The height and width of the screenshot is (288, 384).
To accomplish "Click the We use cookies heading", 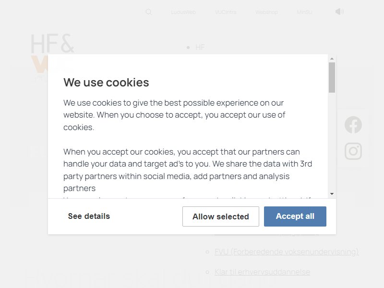I will click(x=106, y=83).
